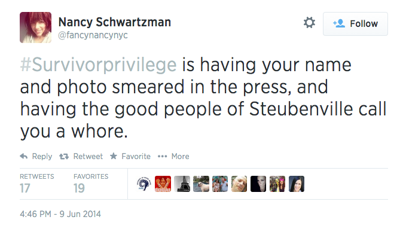This screenshot has width=406, height=235.
Task: Open the last avatar in the row
Action: 297,184
